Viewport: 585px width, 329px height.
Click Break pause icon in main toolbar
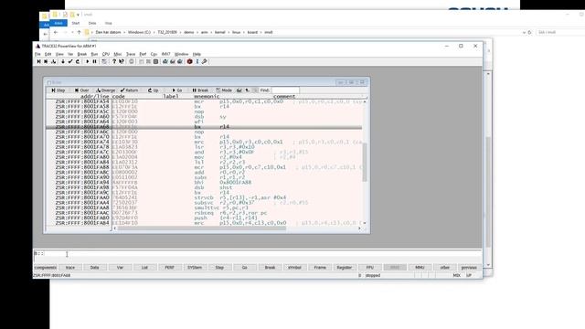click(x=95, y=61)
